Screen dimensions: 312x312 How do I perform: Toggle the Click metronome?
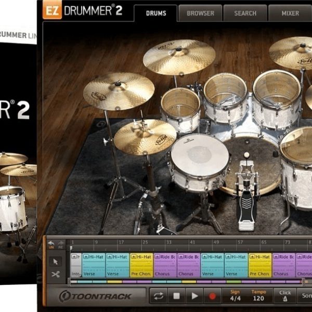tap(285, 296)
